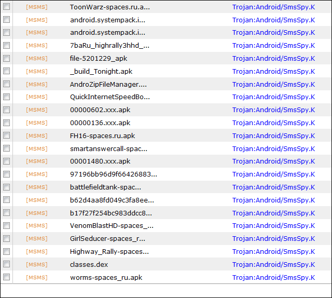Image resolution: width=332 pixels, height=298 pixels.
Task: Tick the checkbox for ToonWarz-spaces.ru row
Action: pos(7,7)
